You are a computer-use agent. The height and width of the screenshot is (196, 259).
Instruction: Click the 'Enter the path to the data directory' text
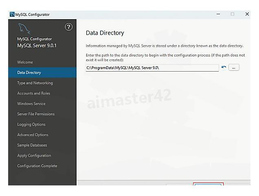165,57
